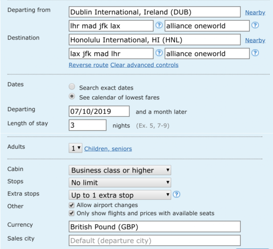Click the Reverse route link

88,65
